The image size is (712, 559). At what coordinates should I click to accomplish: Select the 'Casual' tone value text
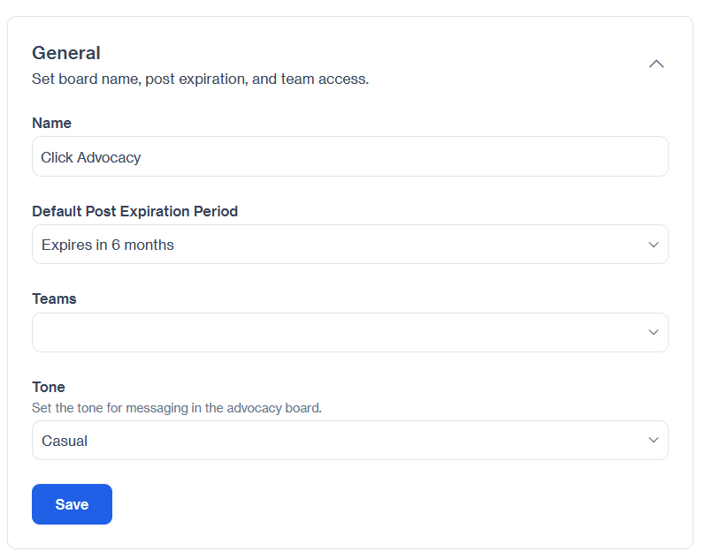(x=65, y=441)
